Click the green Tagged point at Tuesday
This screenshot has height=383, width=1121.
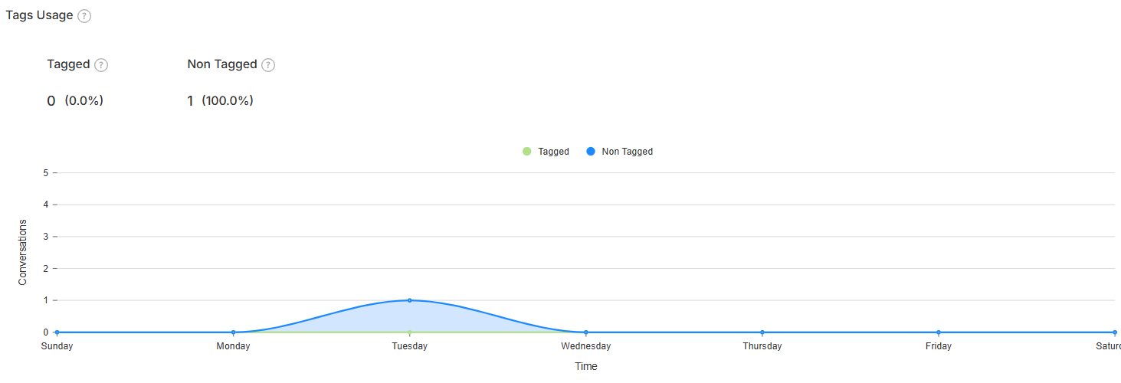[x=410, y=332]
